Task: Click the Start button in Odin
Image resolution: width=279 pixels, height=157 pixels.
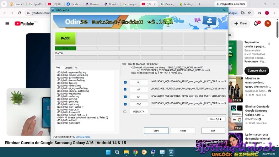Action: (156, 131)
